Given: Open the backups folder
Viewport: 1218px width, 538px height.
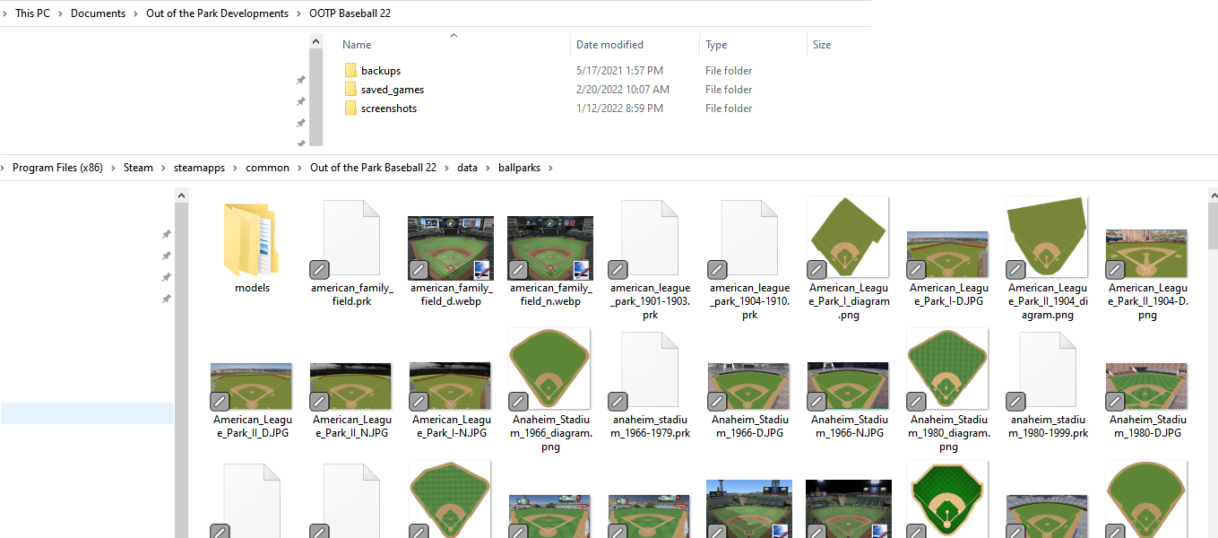Looking at the screenshot, I should [380, 71].
